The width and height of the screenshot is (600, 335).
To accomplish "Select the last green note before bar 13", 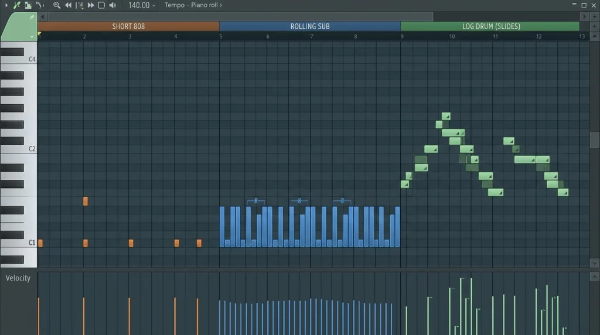I will 563,192.
